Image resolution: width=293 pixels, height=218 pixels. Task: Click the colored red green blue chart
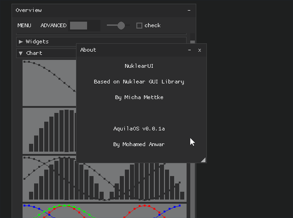pos(105,211)
